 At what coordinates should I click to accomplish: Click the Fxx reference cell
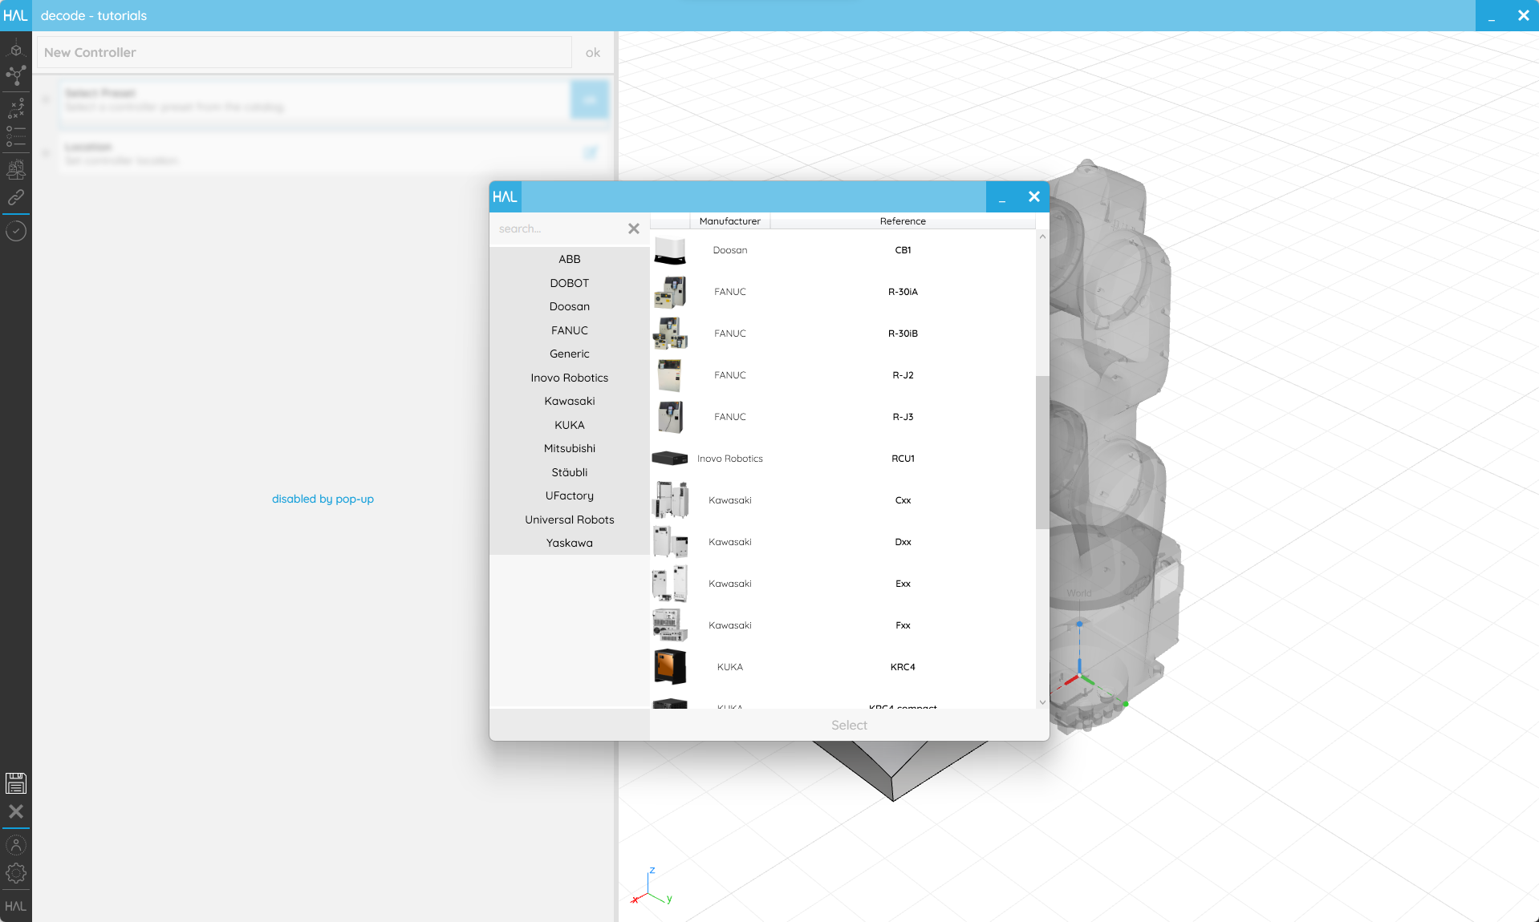click(x=903, y=625)
